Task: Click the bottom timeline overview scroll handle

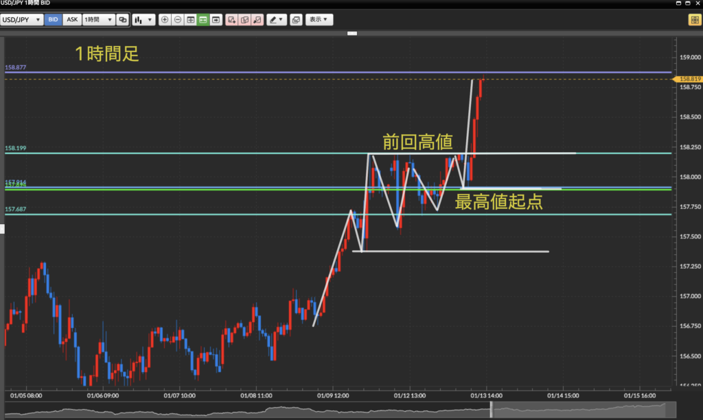Action: click(492, 410)
